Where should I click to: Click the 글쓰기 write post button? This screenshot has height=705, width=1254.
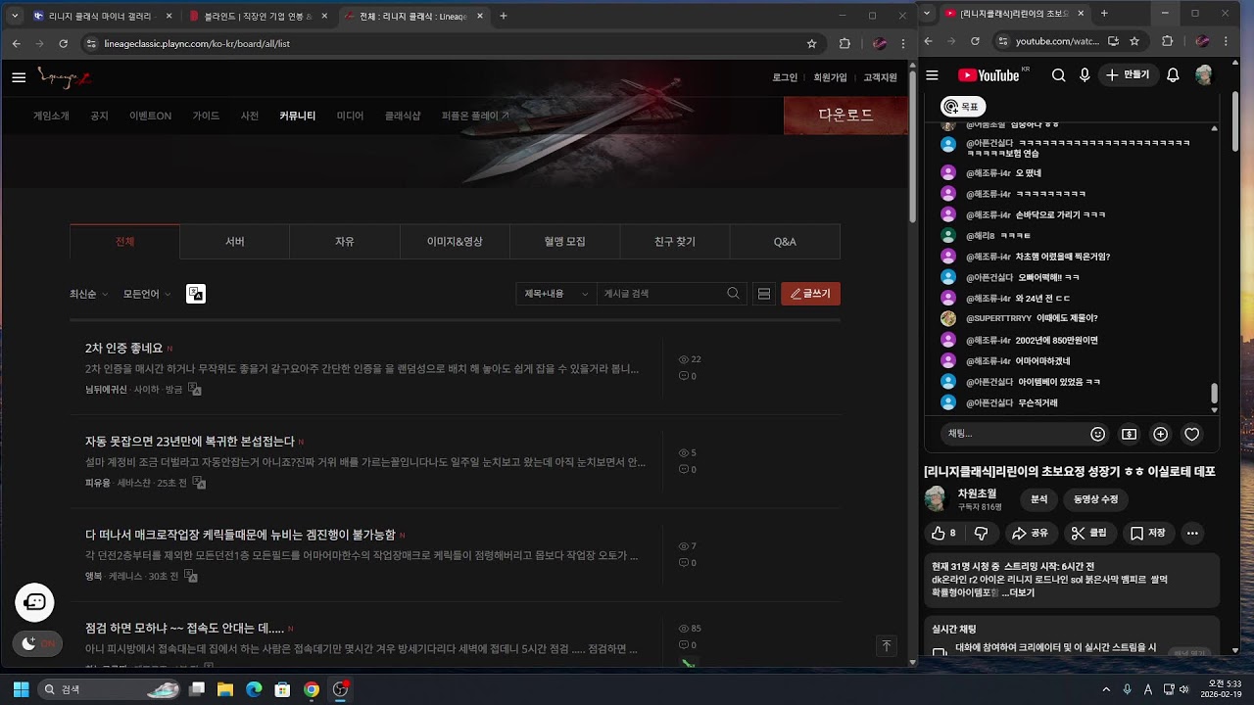coord(810,294)
